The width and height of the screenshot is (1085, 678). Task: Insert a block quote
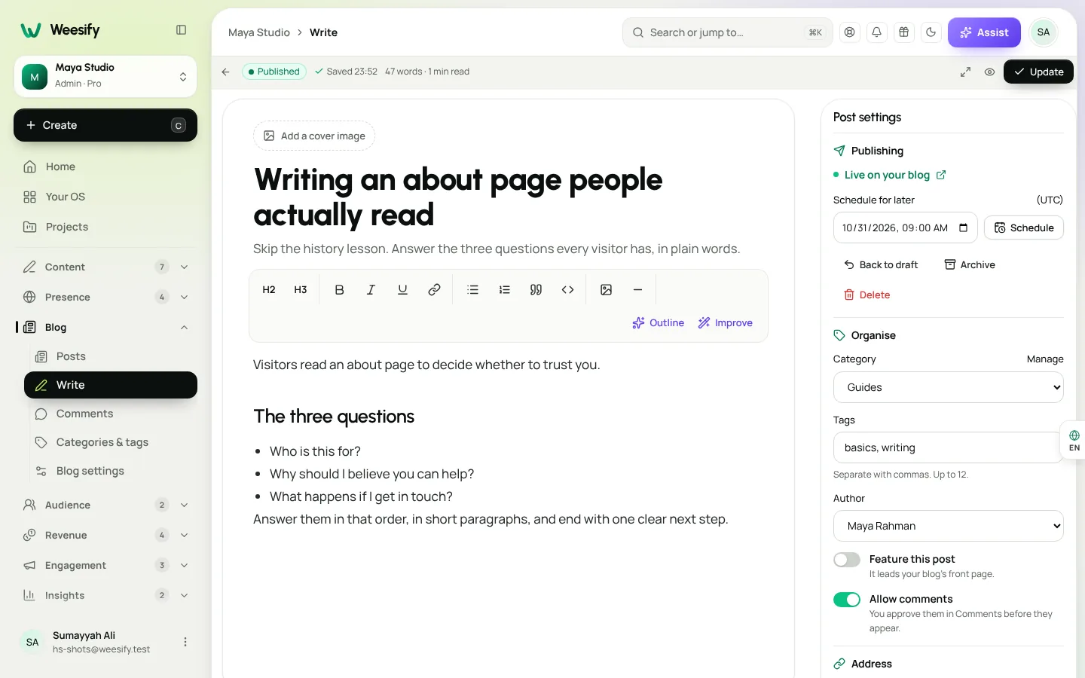(536, 289)
